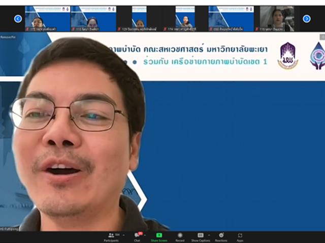This screenshot has height=243, width=325.
Task: Select the participant thumbnail numbered 098
Action: click(x=231, y=19)
